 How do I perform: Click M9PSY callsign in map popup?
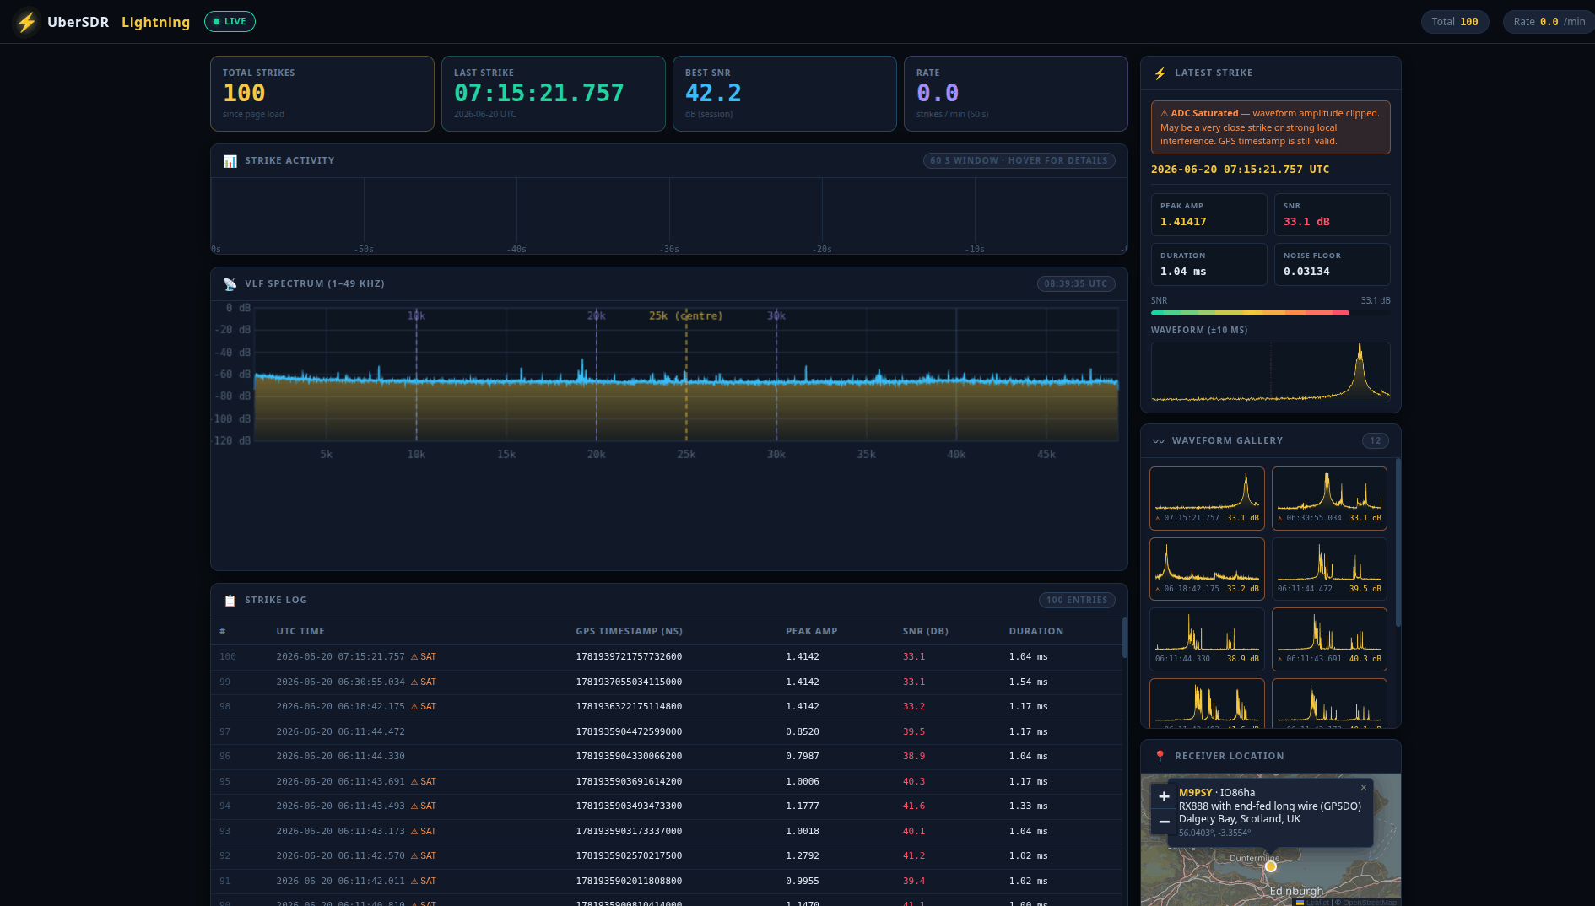[x=1195, y=793]
